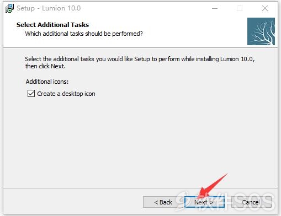Minimize the Lumion Setup window
Image resolution: width=281 pixels, height=216 pixels.
click(215, 8)
